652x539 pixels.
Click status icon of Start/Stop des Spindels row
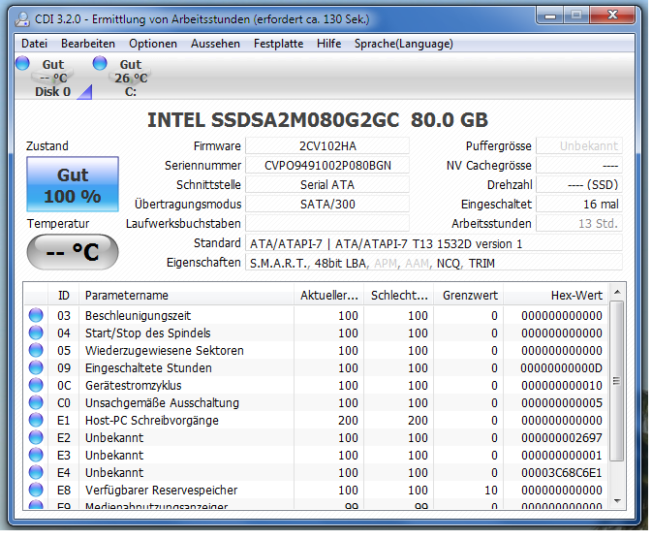coord(36,333)
